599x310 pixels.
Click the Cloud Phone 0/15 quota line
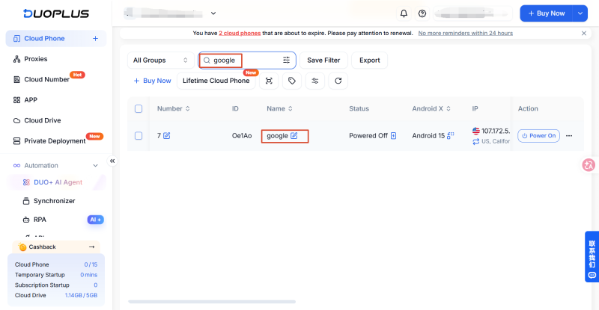point(56,264)
